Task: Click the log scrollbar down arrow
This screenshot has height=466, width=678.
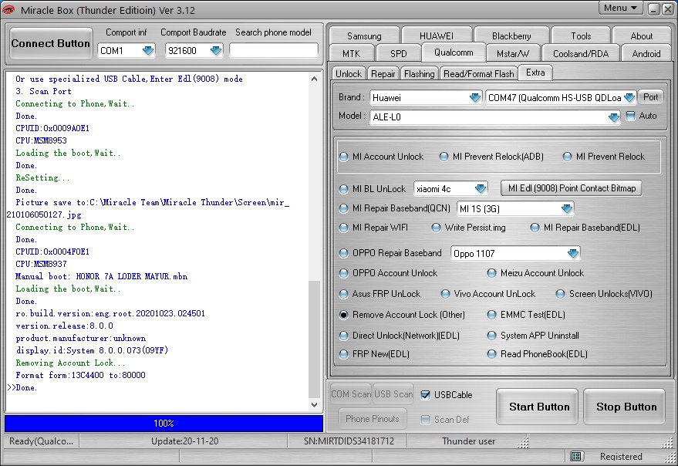Action: (x=315, y=405)
